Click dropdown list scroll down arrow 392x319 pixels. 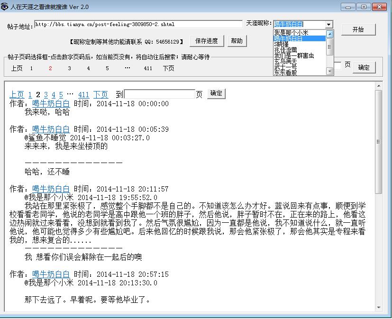tap(330, 71)
